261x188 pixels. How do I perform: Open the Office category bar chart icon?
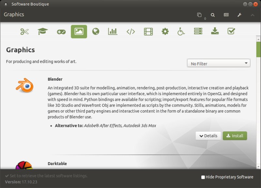[x=113, y=31]
